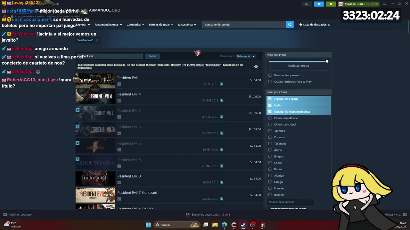Open the Skull Shaker excluded title link

coord(197,65)
